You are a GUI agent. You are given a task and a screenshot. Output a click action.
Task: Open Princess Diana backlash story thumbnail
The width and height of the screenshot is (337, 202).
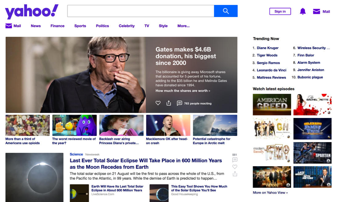point(121,125)
